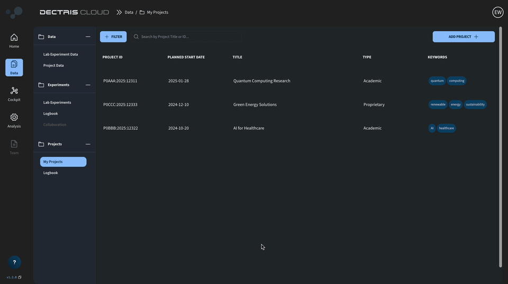
Task: Click the healthcare keyword tag
Action: click(446, 128)
